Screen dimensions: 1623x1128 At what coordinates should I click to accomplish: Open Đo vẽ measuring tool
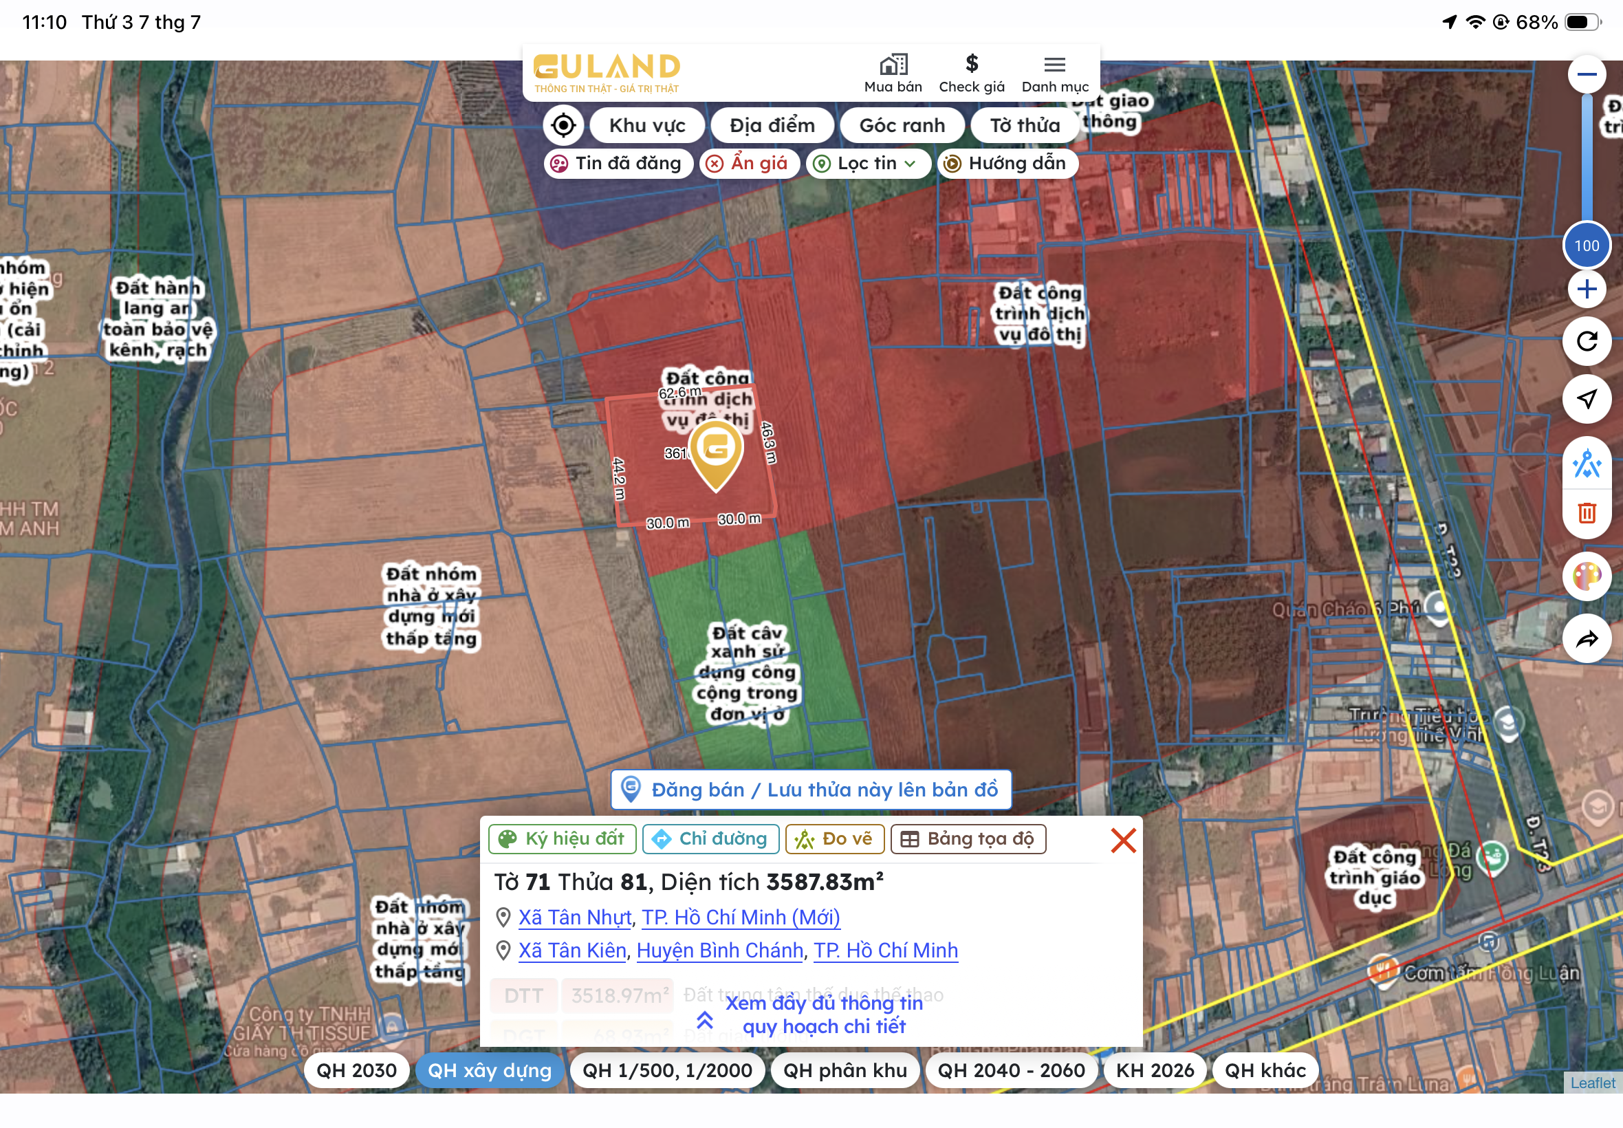834,838
